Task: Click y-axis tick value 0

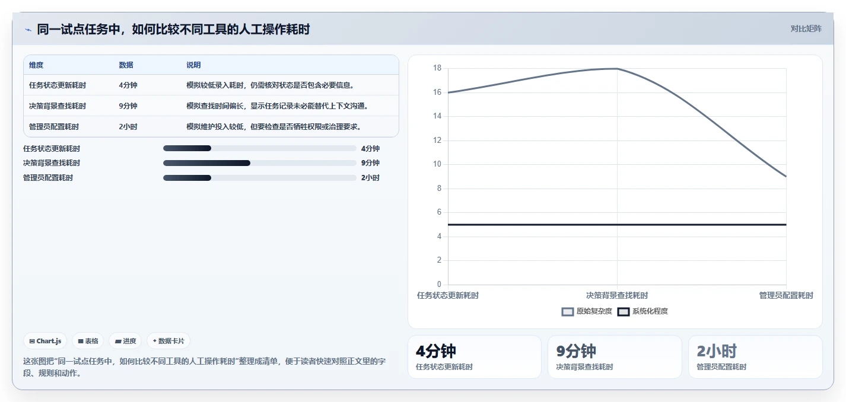Action: 439,284
